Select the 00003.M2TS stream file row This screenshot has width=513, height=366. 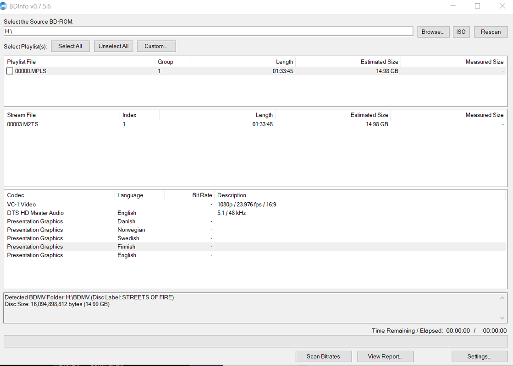click(255, 124)
